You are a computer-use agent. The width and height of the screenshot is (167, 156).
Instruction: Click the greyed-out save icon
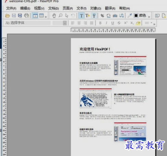coord(14,15)
